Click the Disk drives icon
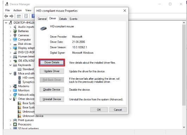 [x=15, y=44]
